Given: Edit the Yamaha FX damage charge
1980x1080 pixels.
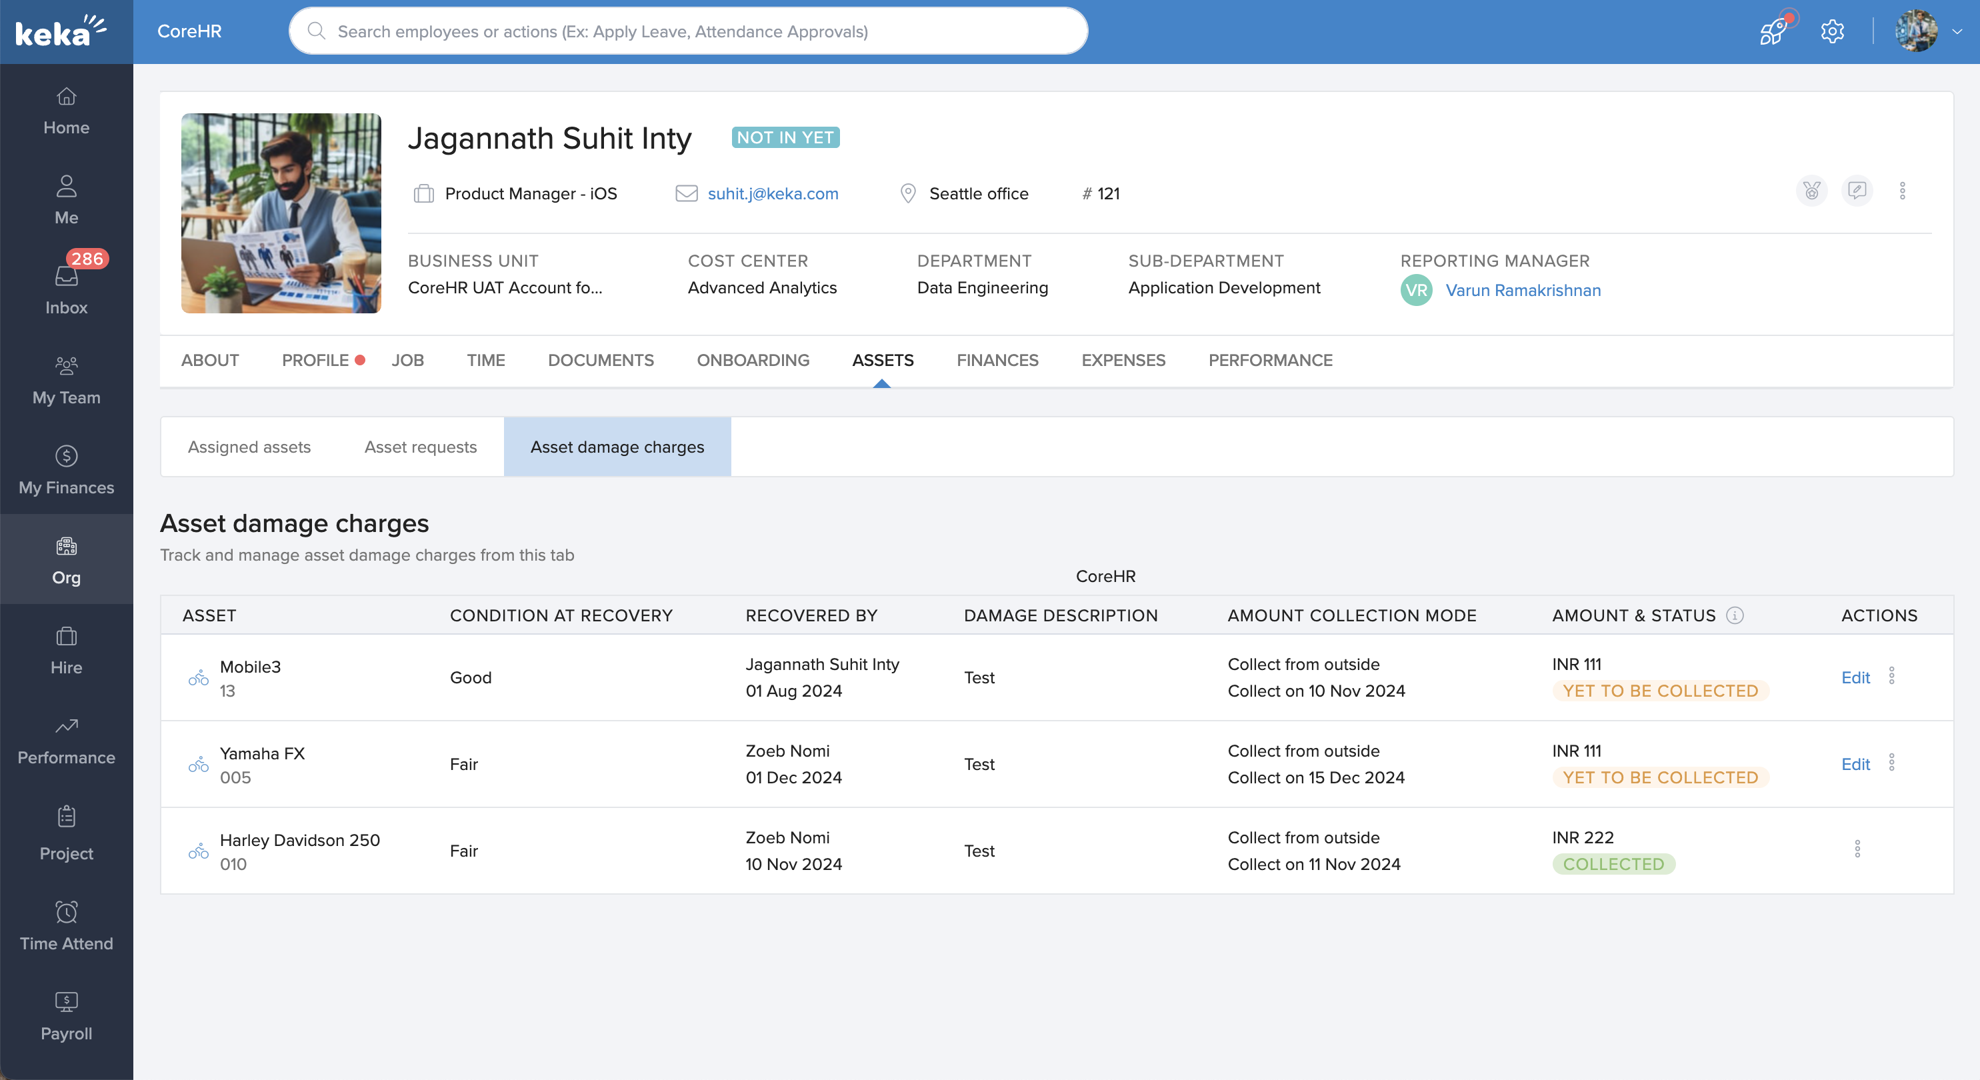Looking at the screenshot, I should point(1855,764).
